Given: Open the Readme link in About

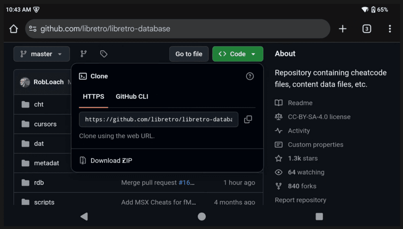Looking at the screenshot, I should click(300, 103).
